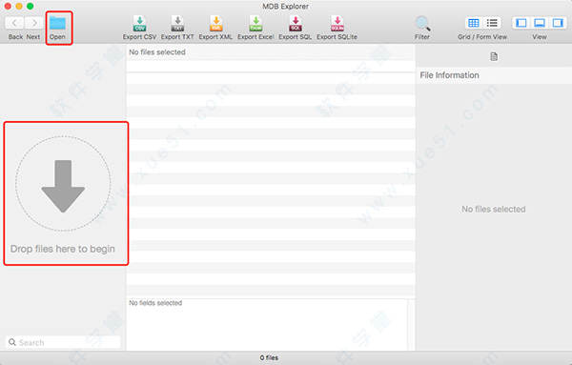This screenshot has height=365, width=572.
Task: Click the Drop files here drop zone
Action: click(66, 193)
